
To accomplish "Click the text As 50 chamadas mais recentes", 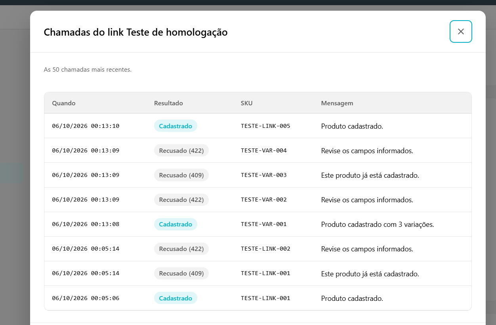I will [88, 69].
